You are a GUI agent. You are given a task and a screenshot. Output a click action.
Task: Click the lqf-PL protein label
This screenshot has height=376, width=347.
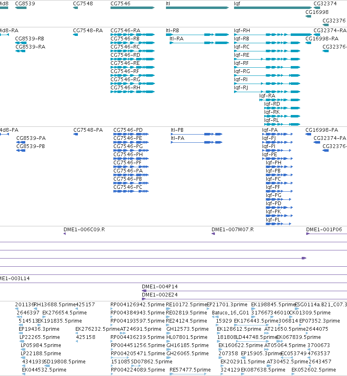[273, 220]
